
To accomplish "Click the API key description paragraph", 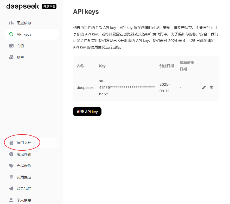I will click(146, 37).
